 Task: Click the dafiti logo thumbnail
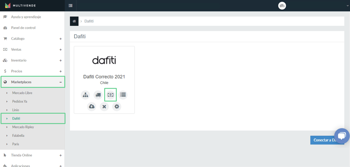coord(104,60)
